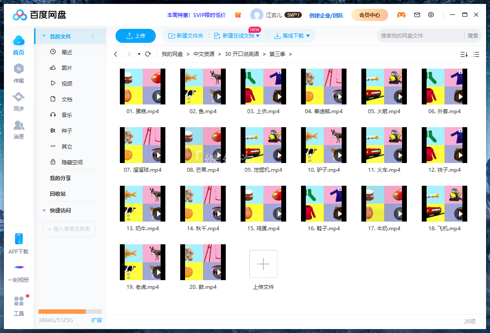
Task: Collapse the 我的文件 section
Action: [x=43, y=37]
